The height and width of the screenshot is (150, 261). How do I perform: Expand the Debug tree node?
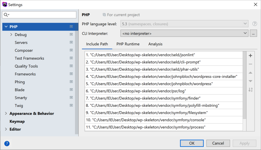pos(11,35)
